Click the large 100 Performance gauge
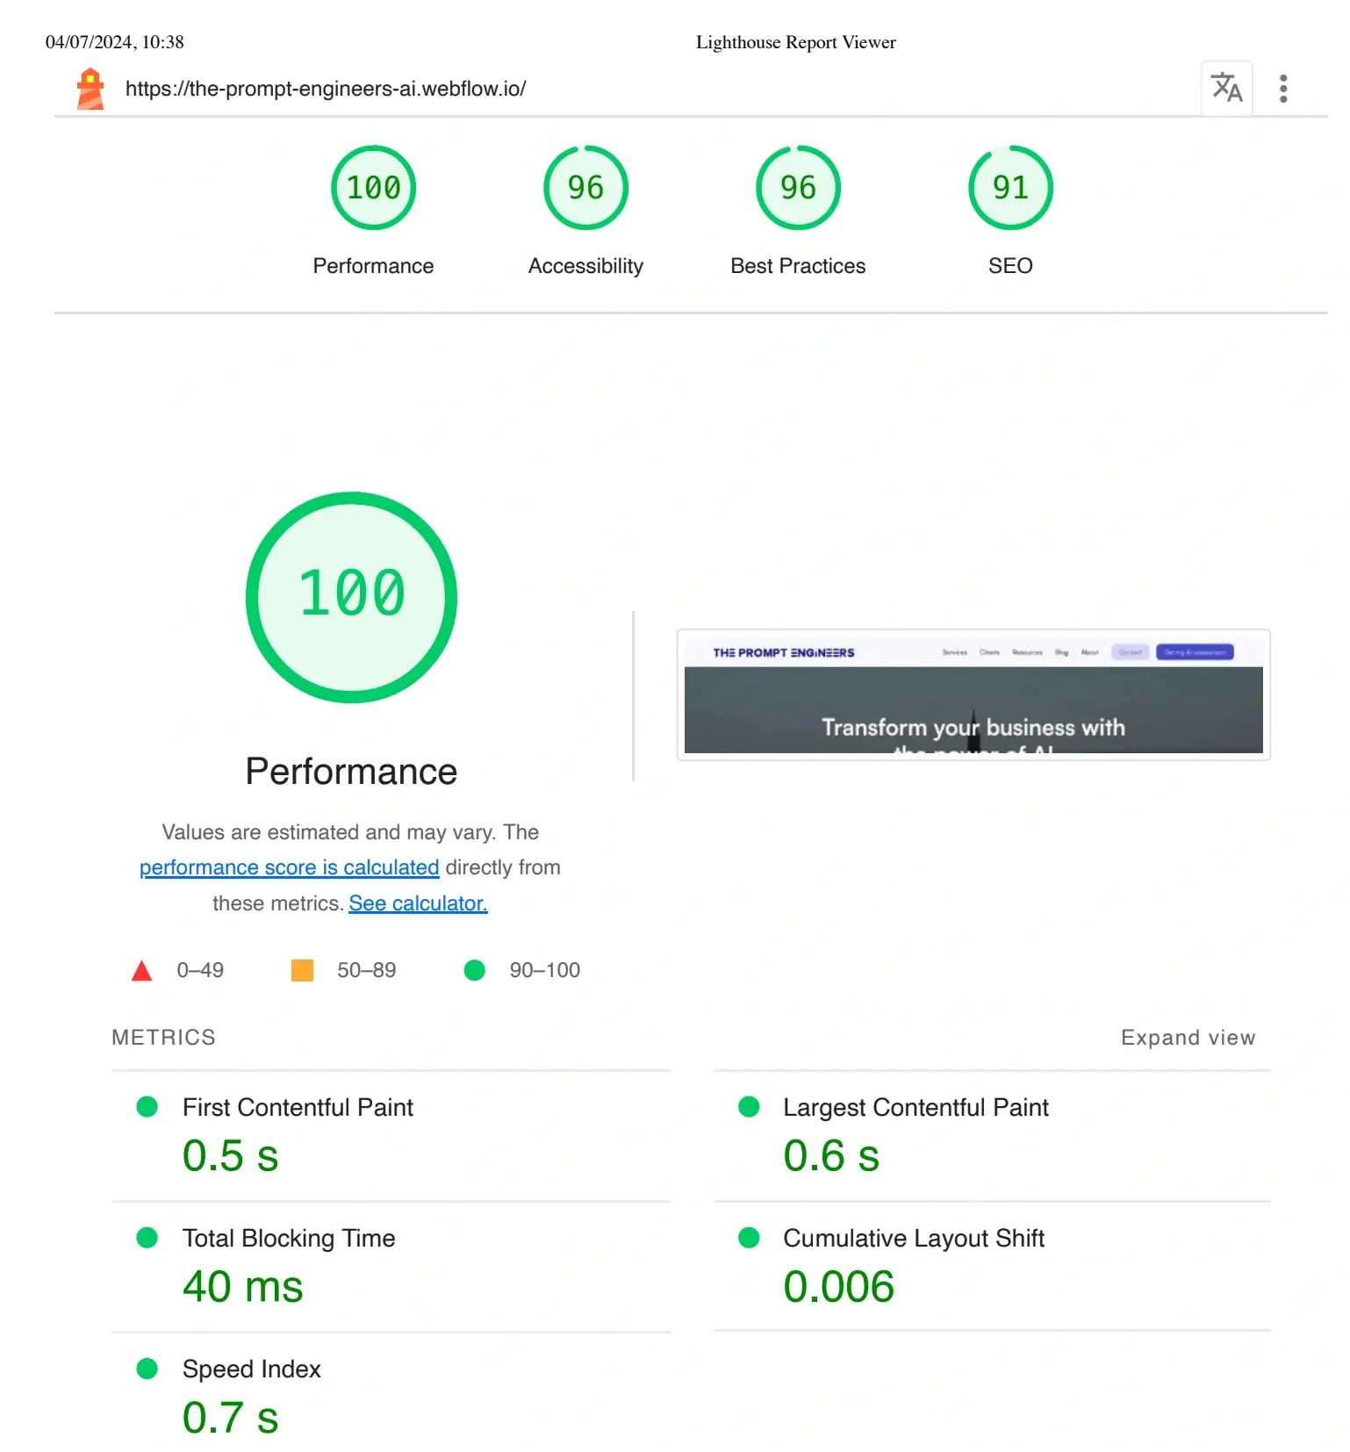The height and width of the screenshot is (1452, 1350). pos(351,597)
